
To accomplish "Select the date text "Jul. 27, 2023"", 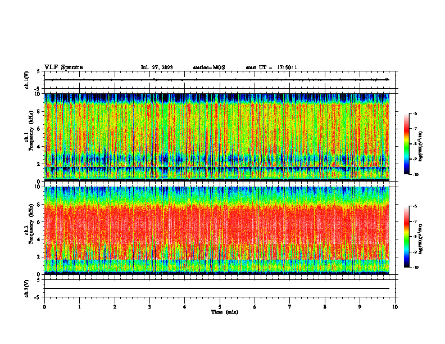I will [x=157, y=67].
